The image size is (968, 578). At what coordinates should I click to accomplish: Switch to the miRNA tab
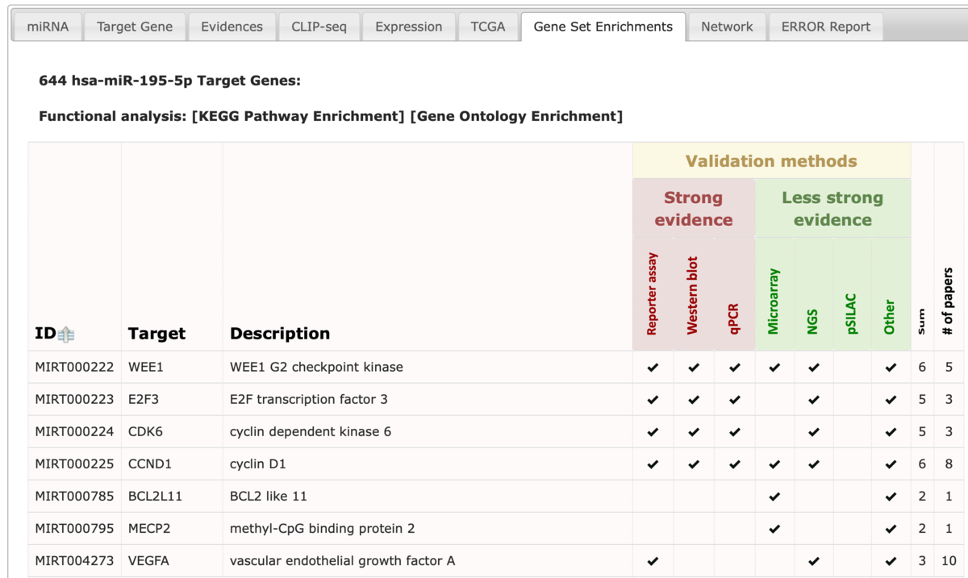48,27
